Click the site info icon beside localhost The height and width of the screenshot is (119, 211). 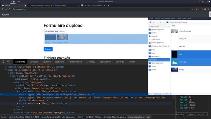point(14,9)
